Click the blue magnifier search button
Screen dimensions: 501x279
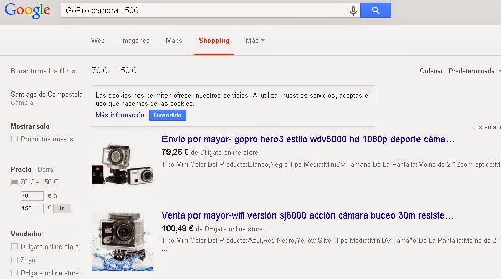[x=376, y=10]
